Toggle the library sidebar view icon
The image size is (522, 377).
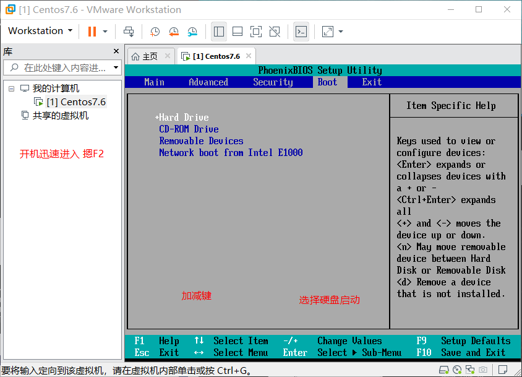tap(219, 32)
